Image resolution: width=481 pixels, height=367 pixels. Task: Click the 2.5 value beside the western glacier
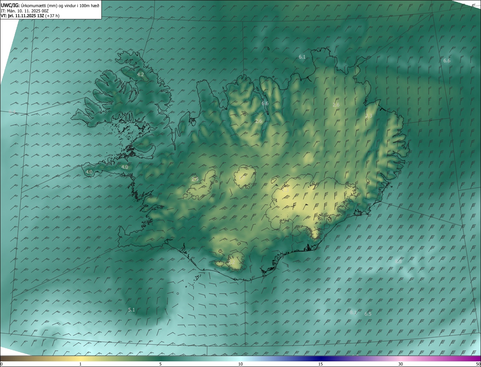coord(195,179)
